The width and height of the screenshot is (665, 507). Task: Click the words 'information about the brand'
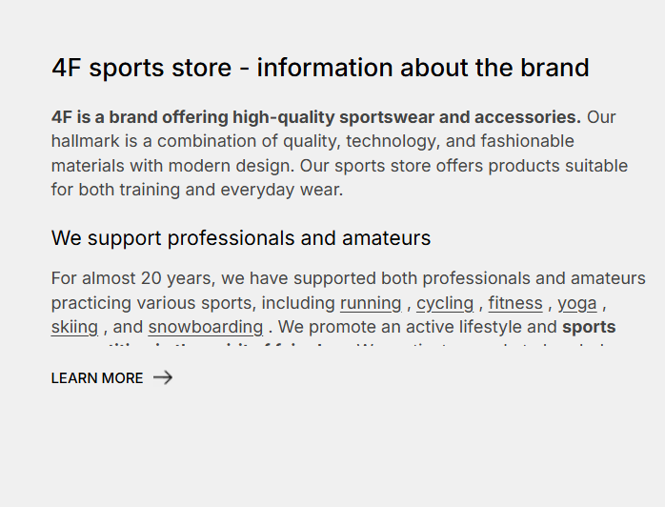423,69
